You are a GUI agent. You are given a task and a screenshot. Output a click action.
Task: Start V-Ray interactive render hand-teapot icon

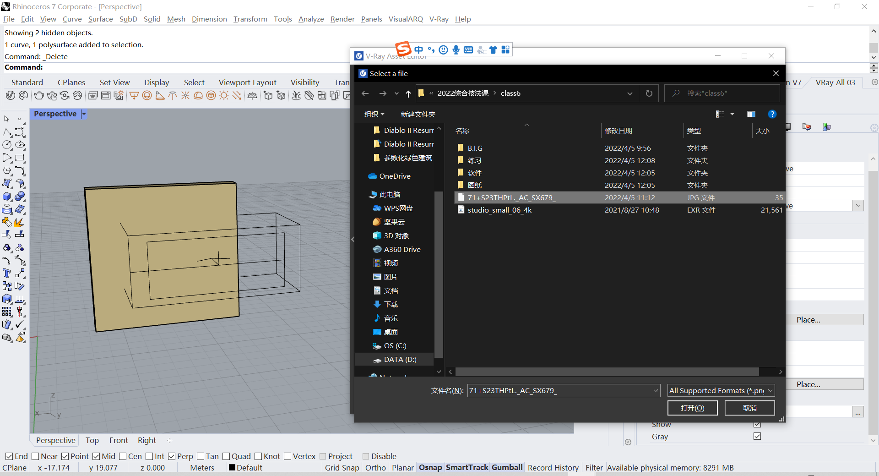(52, 95)
